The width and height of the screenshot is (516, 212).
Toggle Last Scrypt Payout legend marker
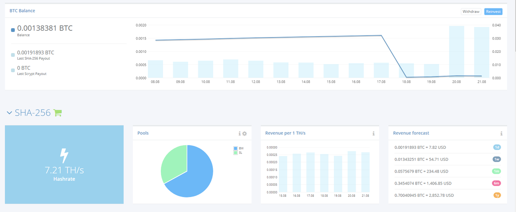(x=13, y=70)
